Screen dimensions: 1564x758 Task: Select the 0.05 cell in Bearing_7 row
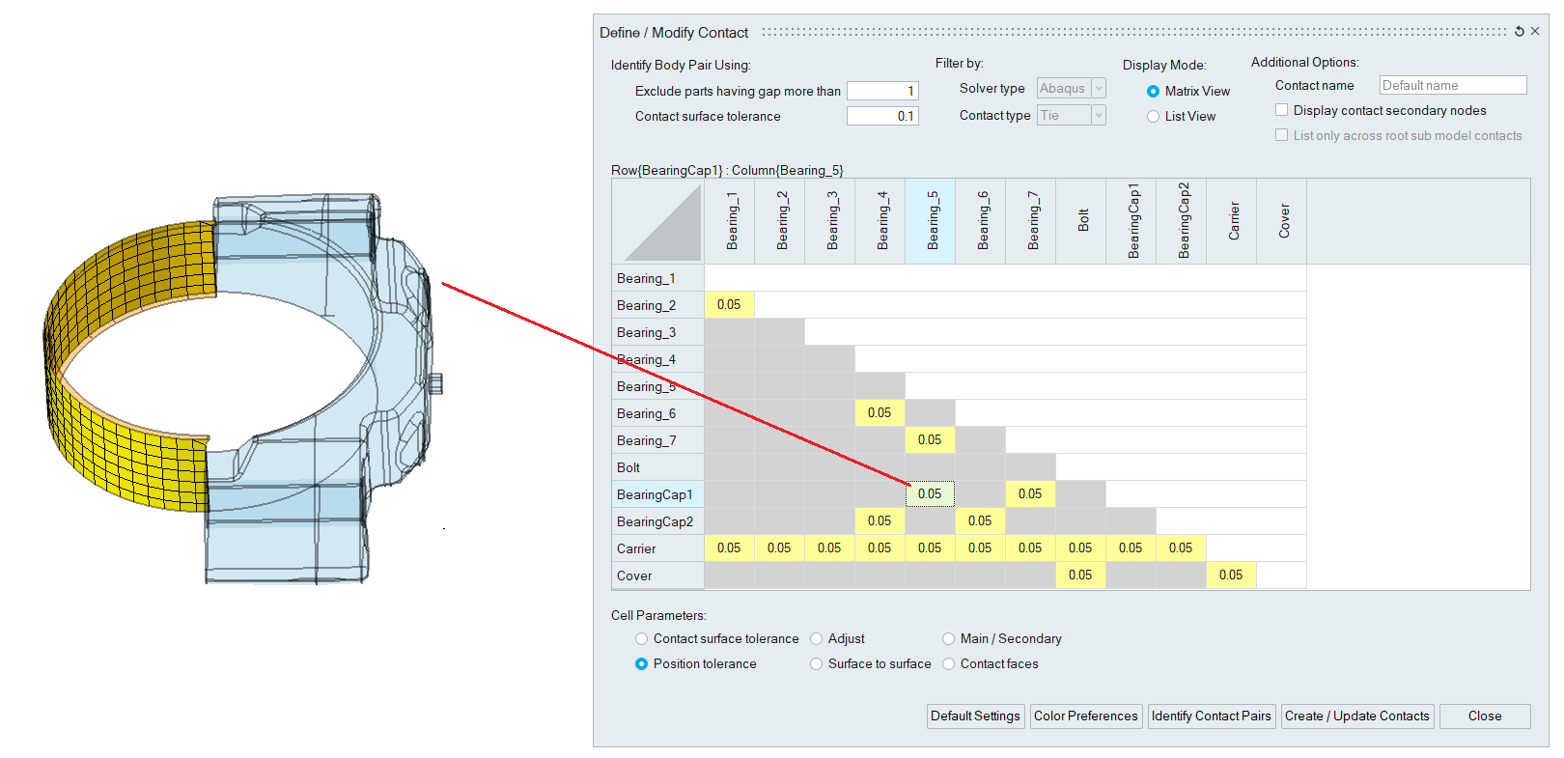pyautogui.click(x=931, y=440)
